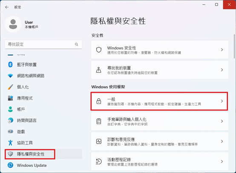Open 手寫筆跡與輸入個人化 settings

point(160,121)
